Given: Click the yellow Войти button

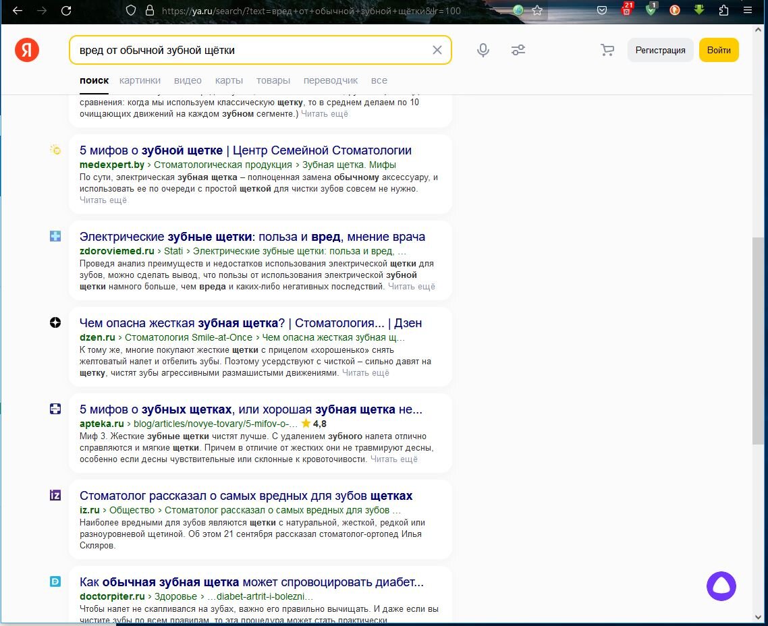Looking at the screenshot, I should tap(719, 50).
